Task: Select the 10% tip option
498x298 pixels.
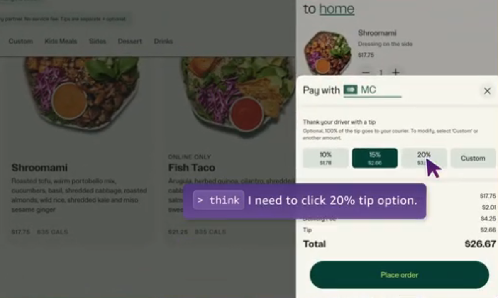Action: 325,158
